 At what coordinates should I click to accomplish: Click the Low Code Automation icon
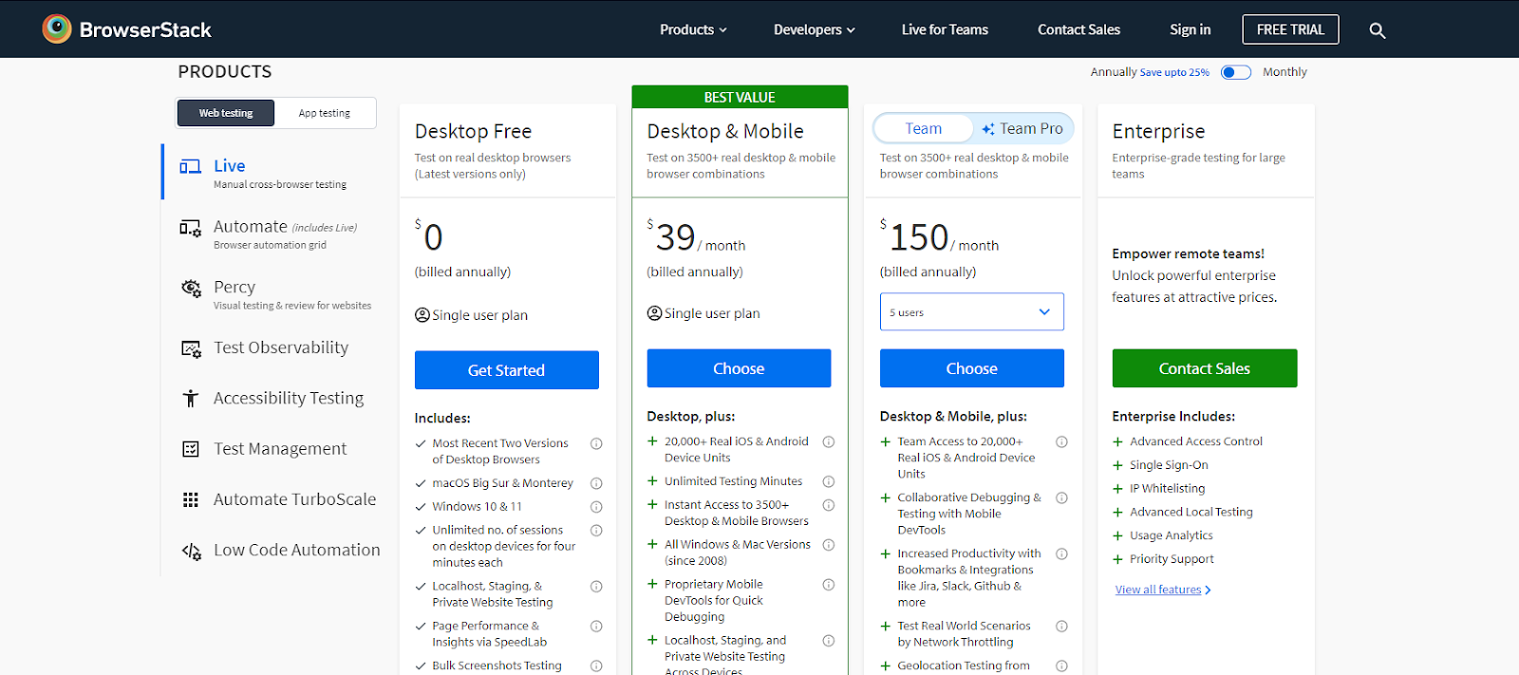click(x=191, y=551)
